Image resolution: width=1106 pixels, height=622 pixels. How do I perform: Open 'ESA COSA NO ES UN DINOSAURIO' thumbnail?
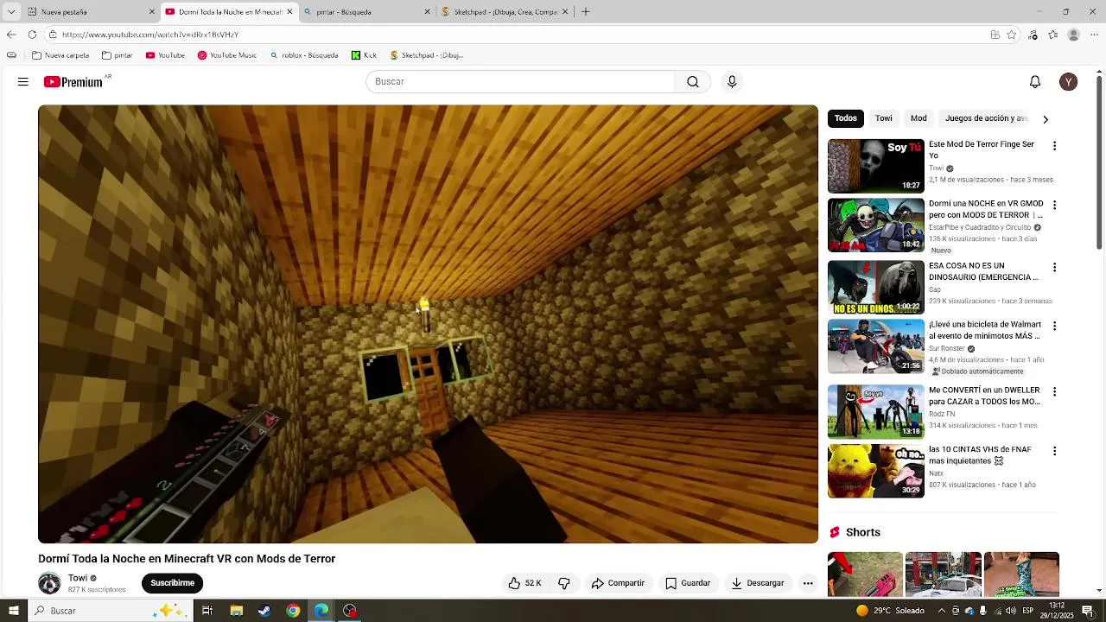coord(876,288)
